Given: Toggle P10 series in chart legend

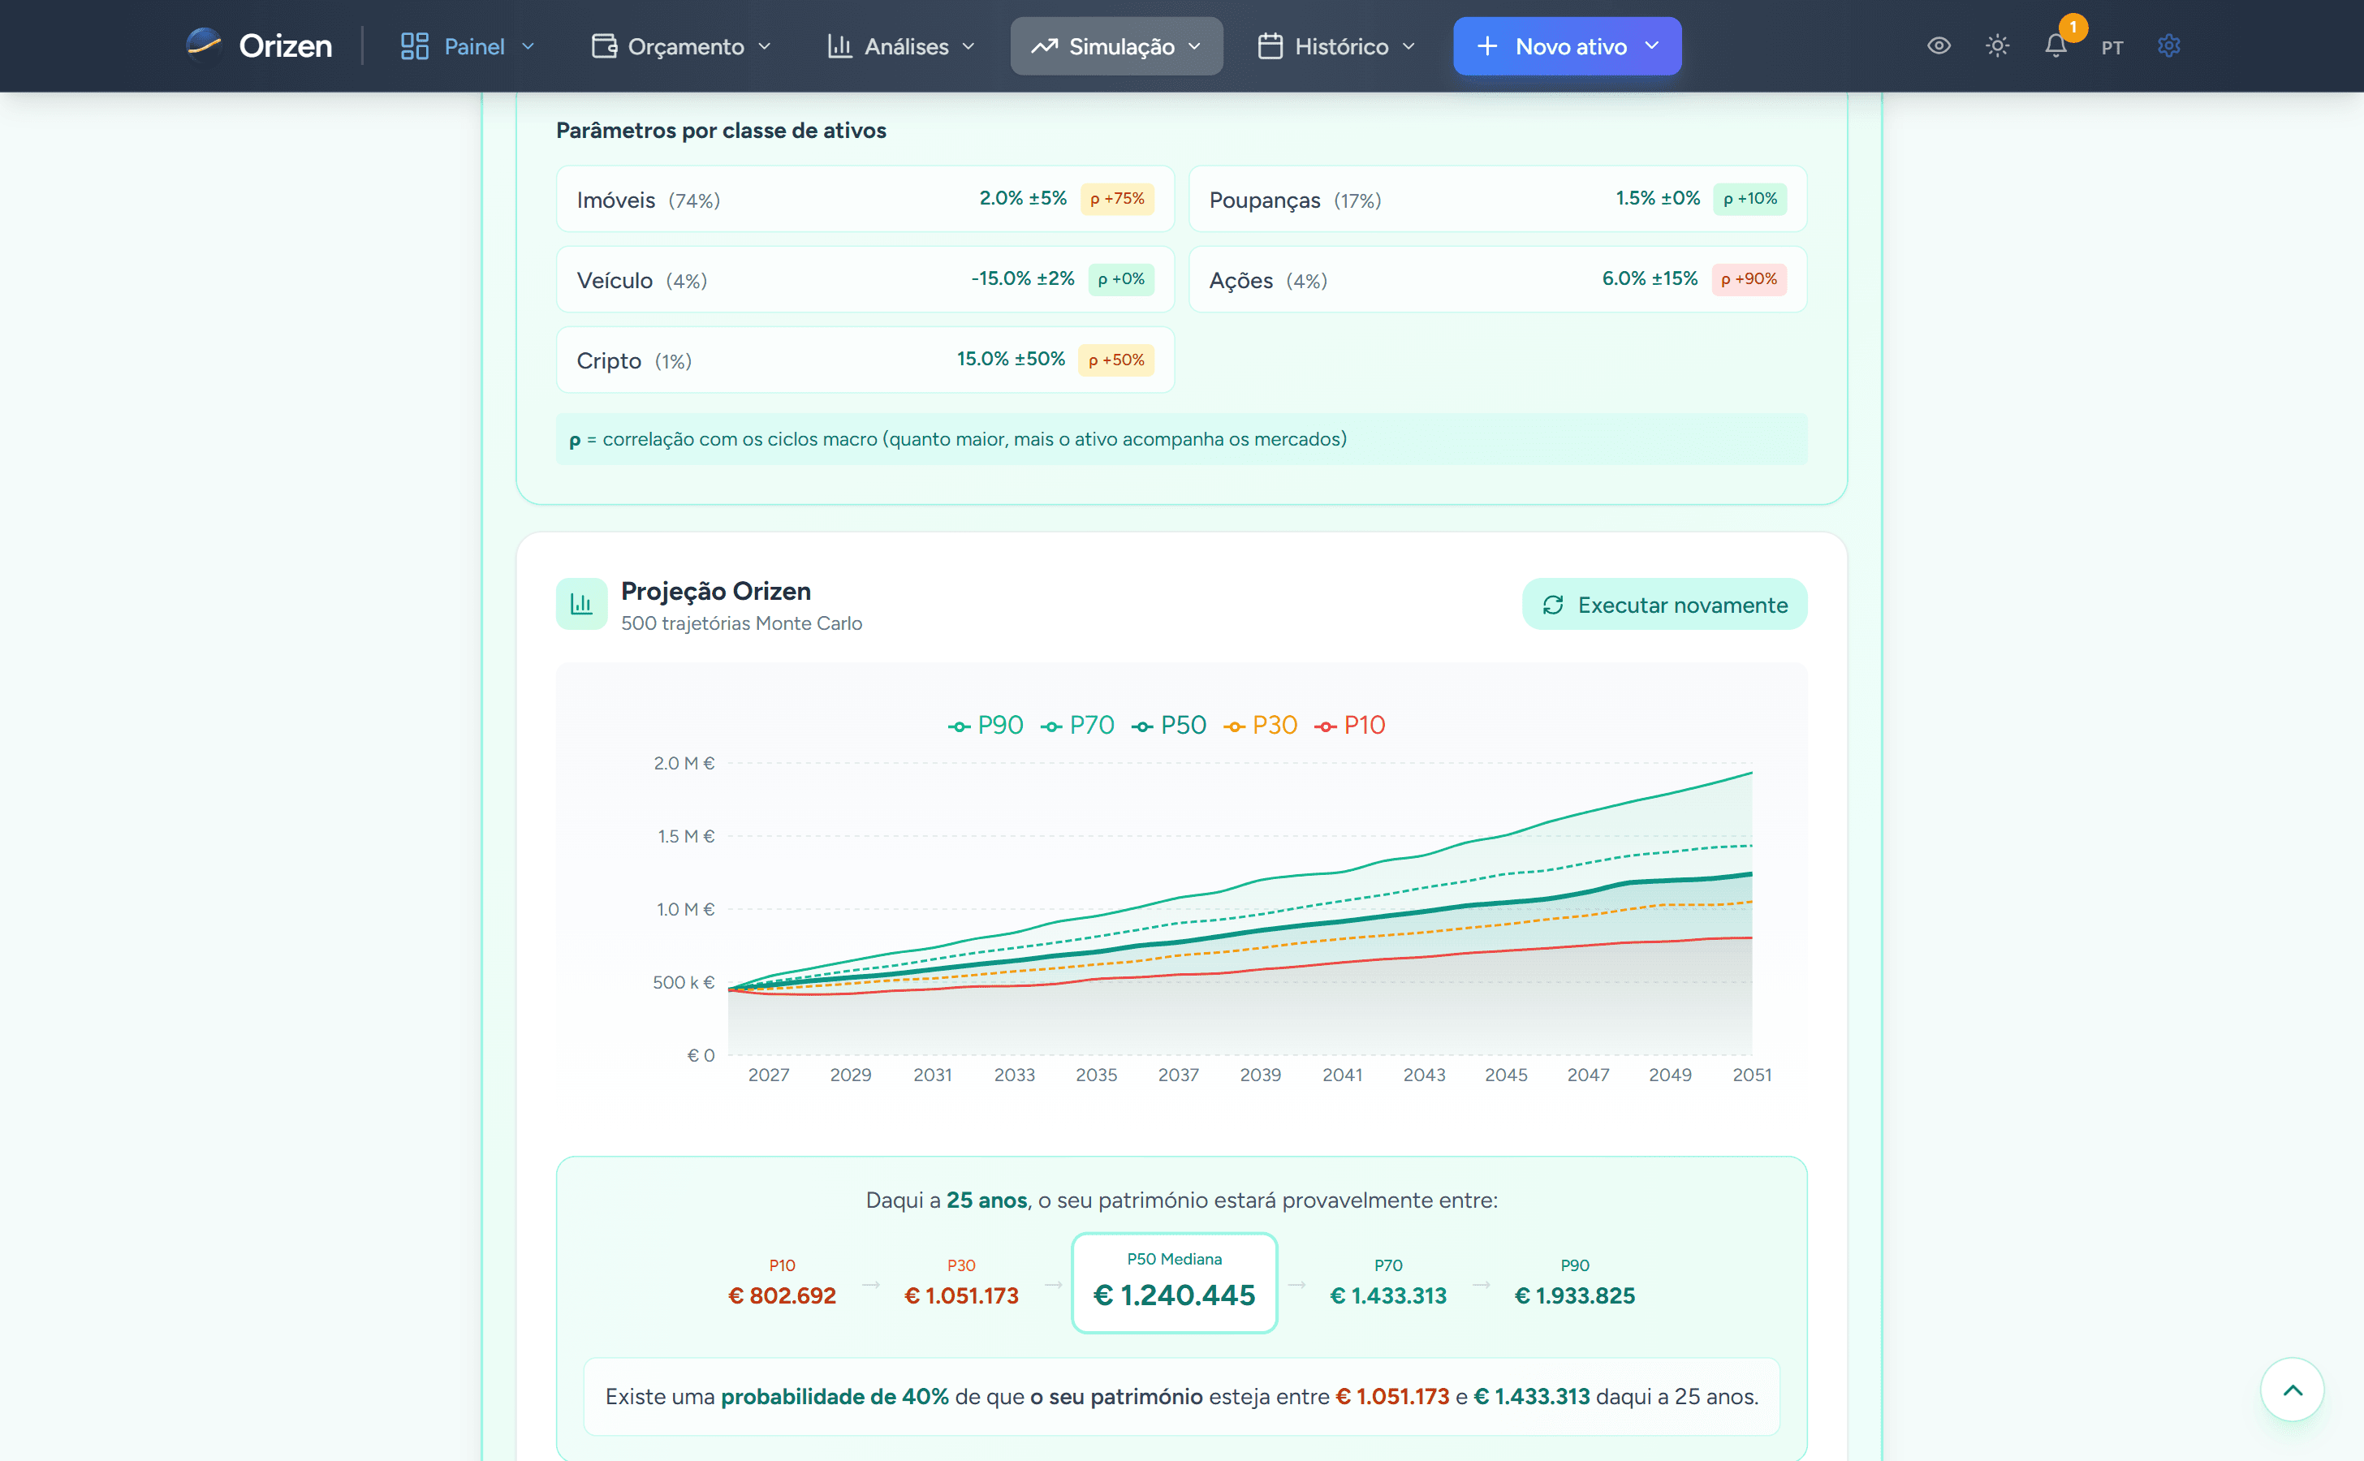Looking at the screenshot, I should (x=1350, y=726).
